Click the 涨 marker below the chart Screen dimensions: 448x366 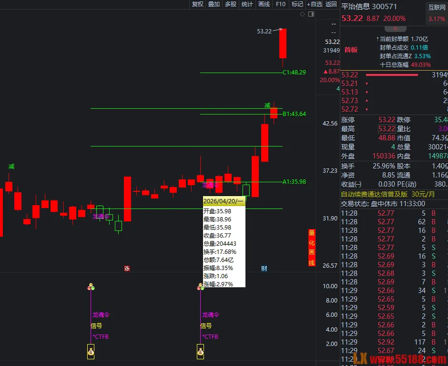point(127,269)
